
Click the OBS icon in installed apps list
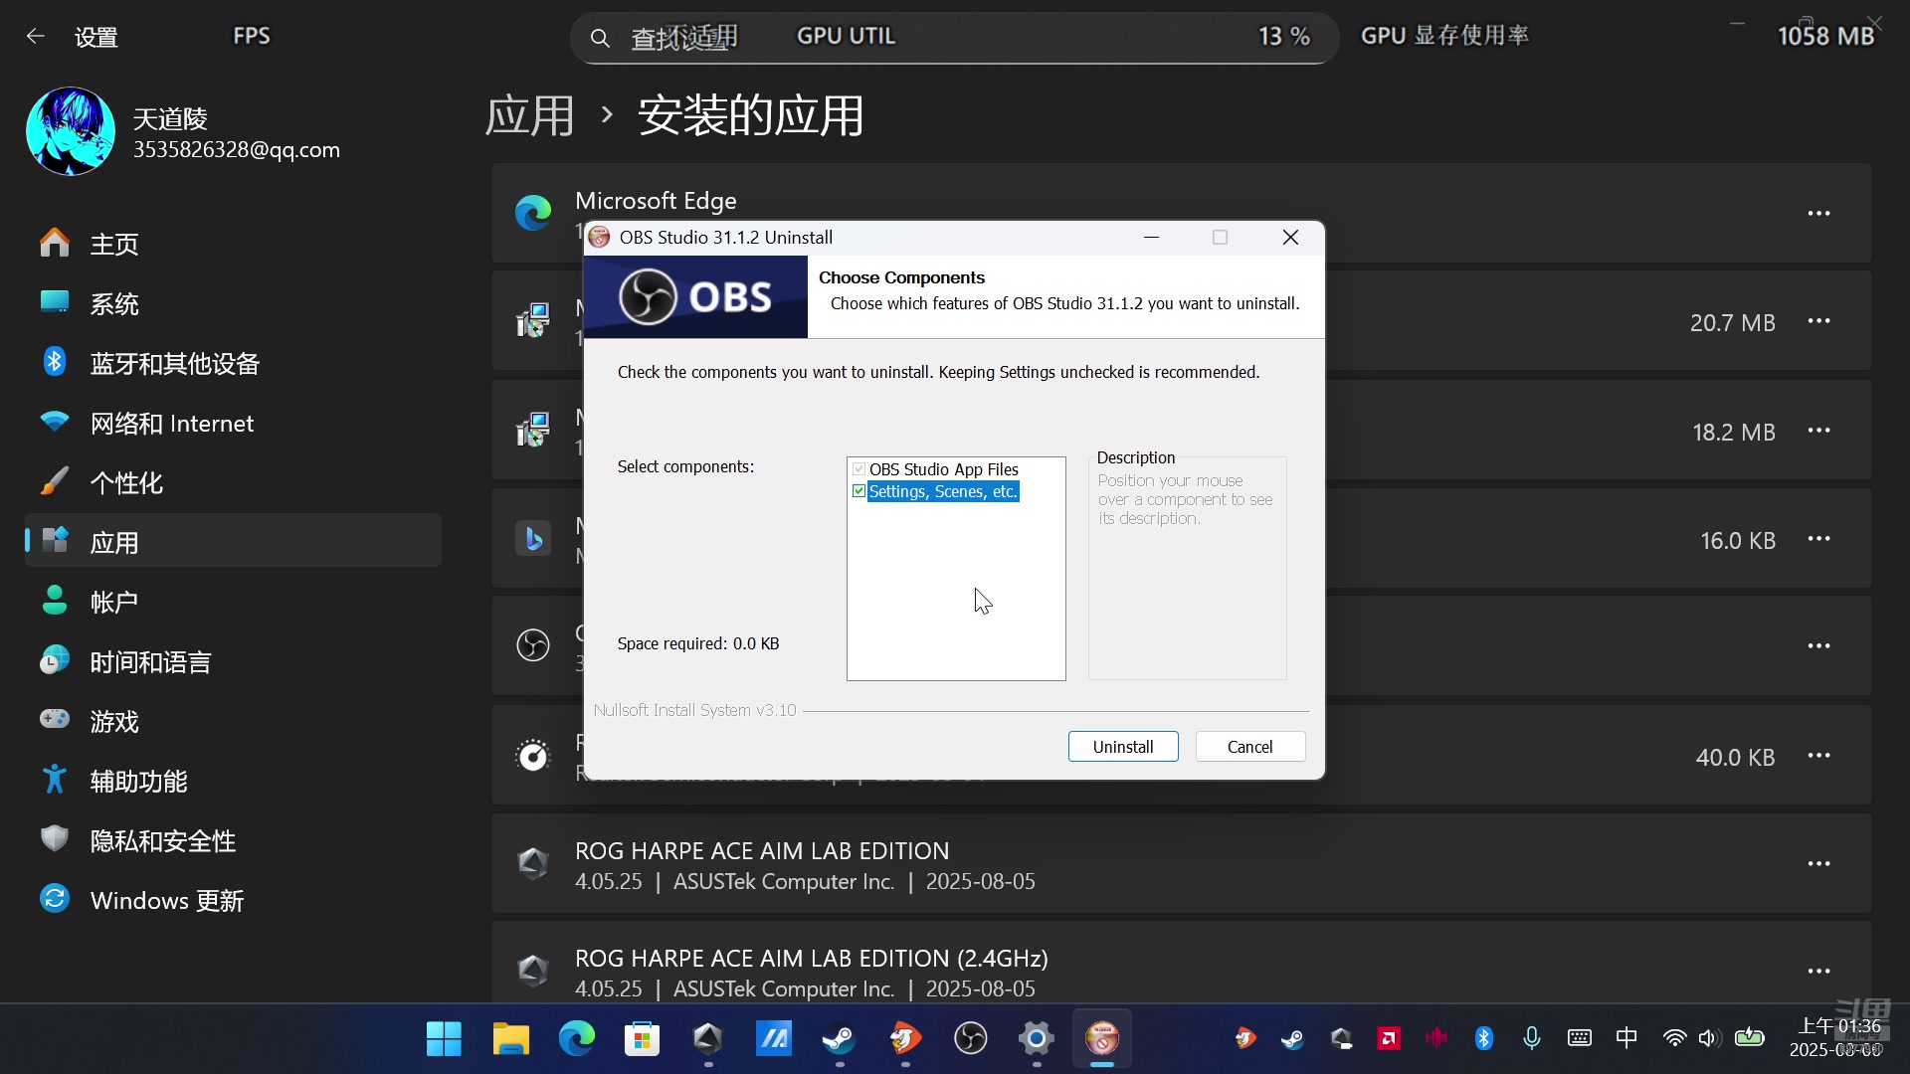533,645
